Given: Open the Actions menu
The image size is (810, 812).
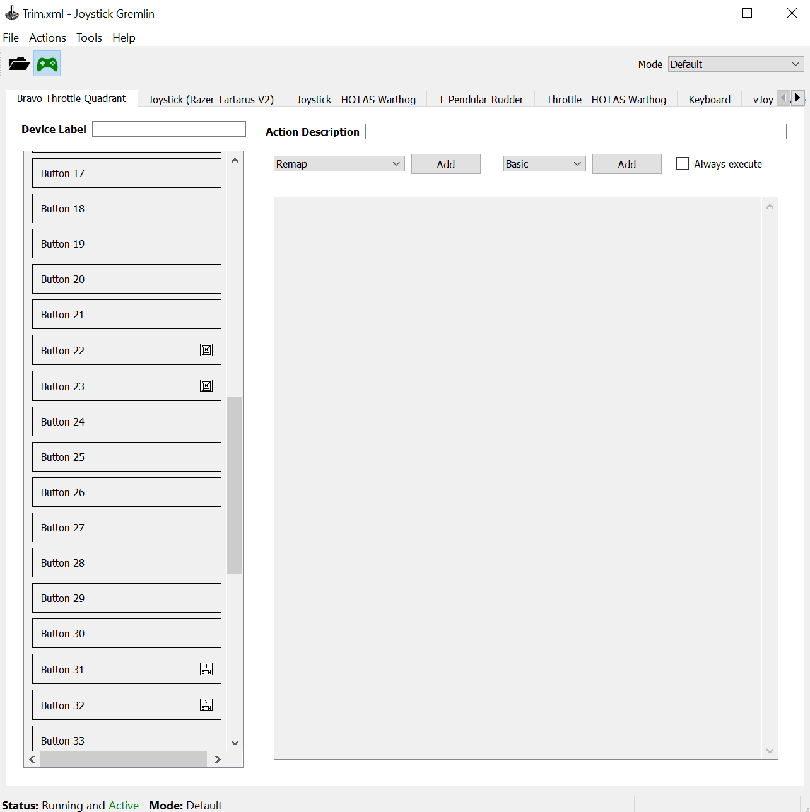Looking at the screenshot, I should [47, 38].
